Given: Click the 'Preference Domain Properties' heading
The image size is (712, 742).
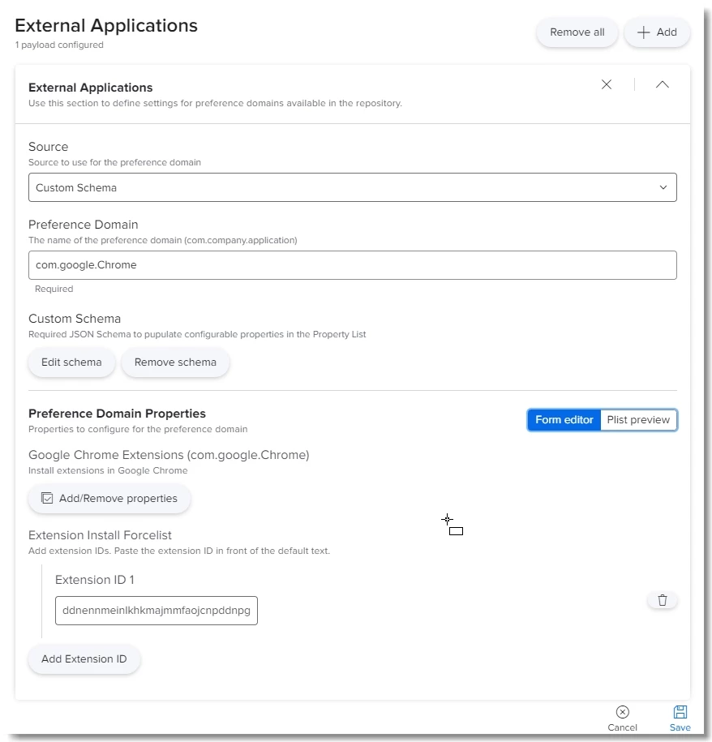Looking at the screenshot, I should [117, 414].
